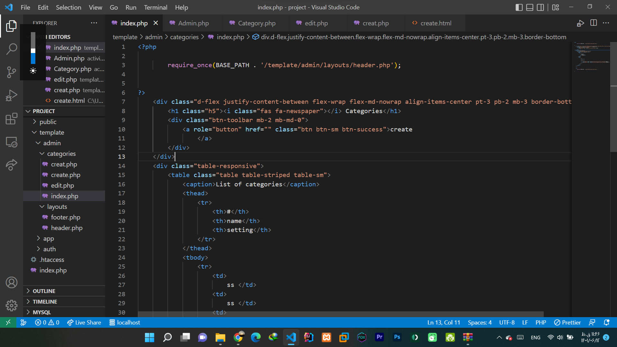
Task: Toggle Secondary Side Bar layout button
Action: click(541, 7)
